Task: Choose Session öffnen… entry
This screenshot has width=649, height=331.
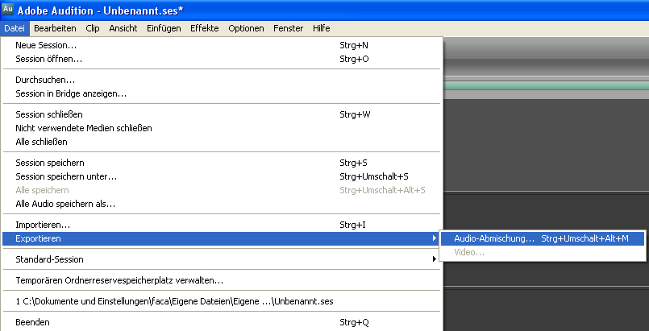Action: tap(222, 59)
